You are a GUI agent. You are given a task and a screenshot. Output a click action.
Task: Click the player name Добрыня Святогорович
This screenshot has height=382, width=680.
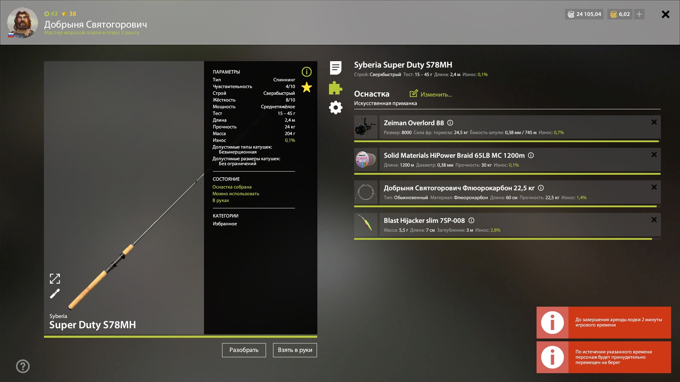(x=96, y=24)
